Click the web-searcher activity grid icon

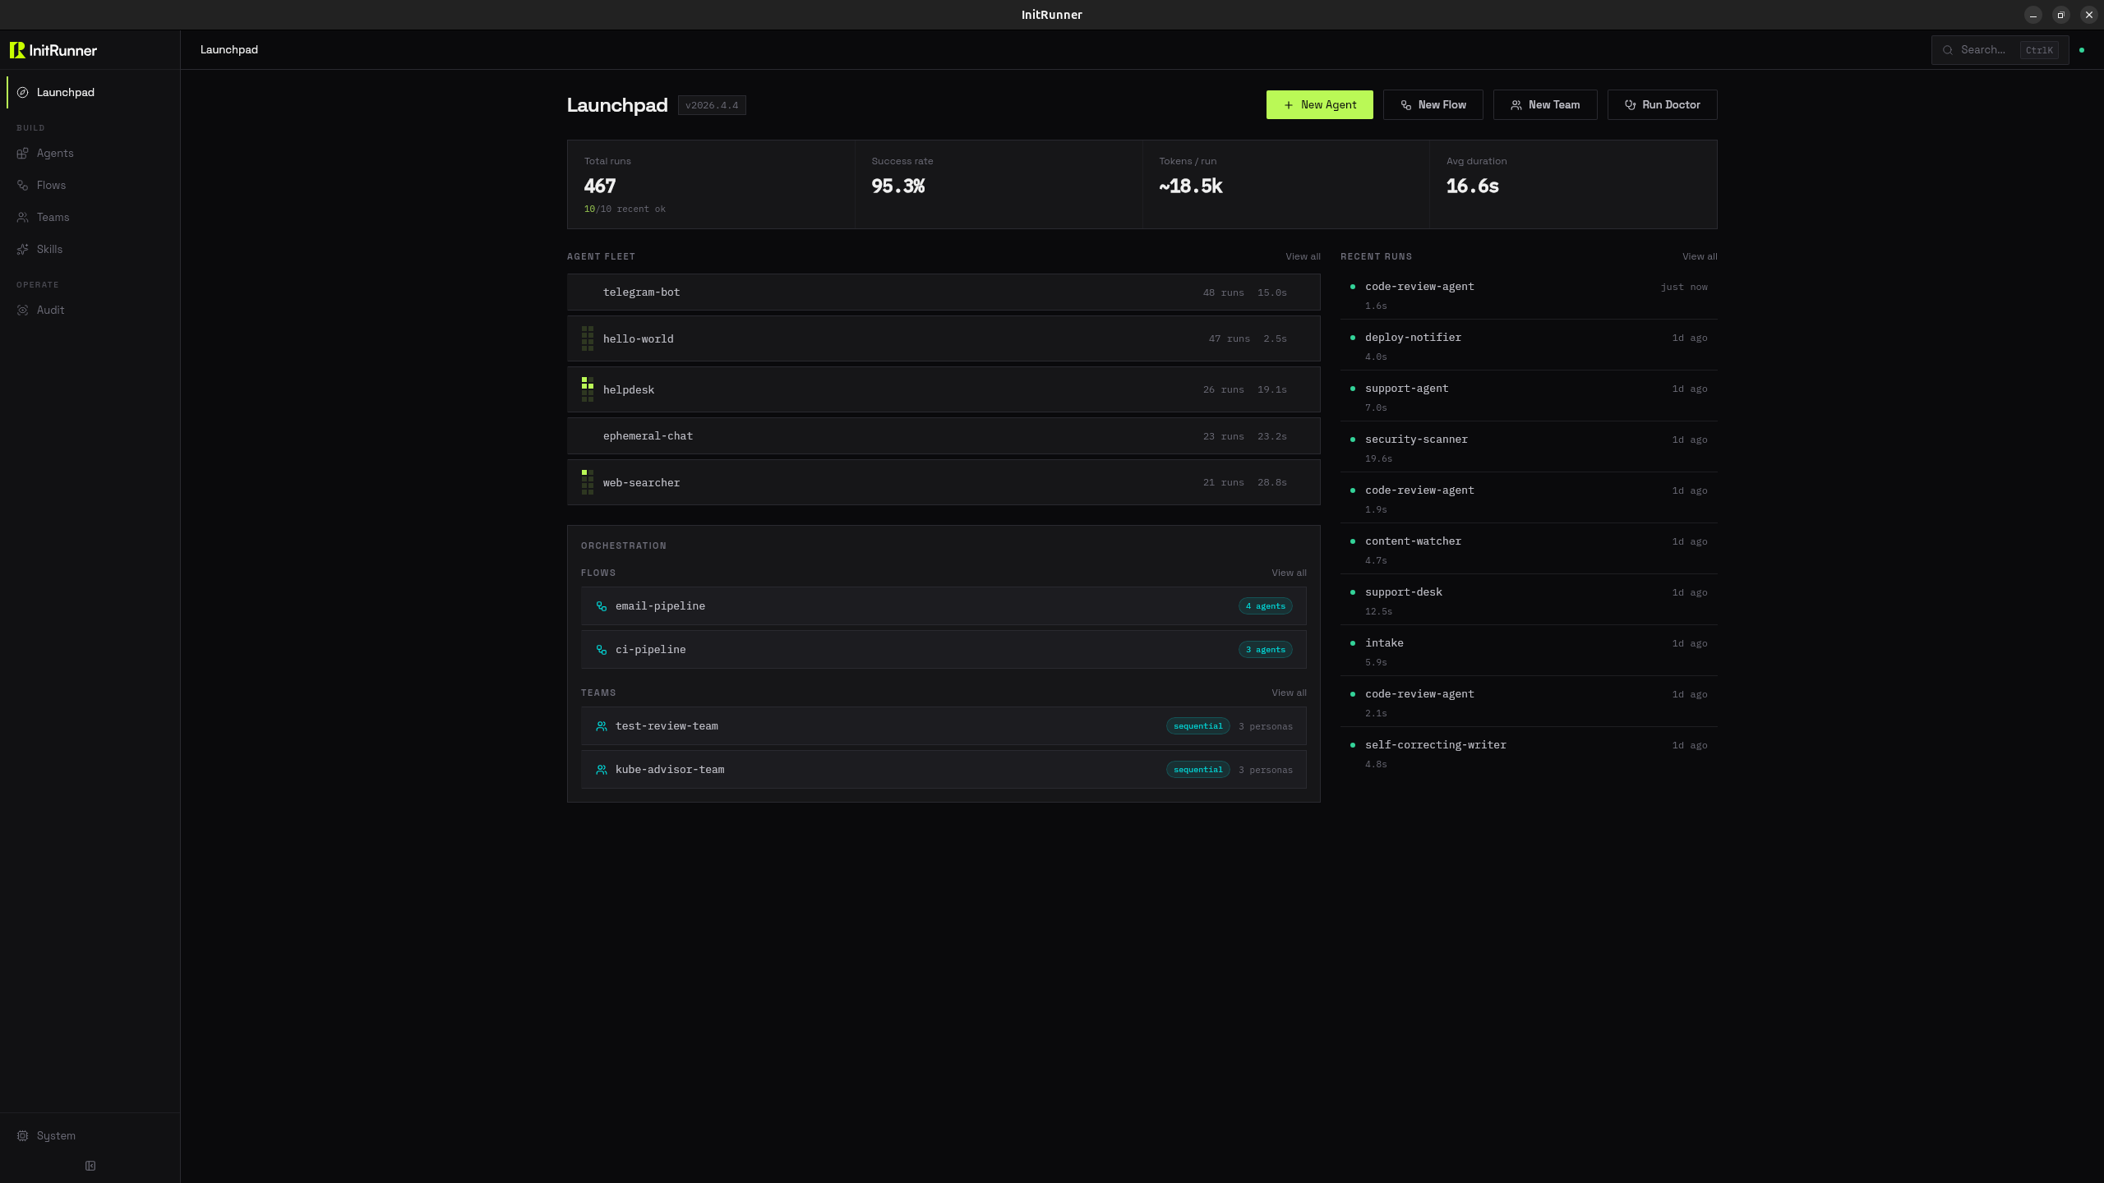pyautogui.click(x=588, y=482)
